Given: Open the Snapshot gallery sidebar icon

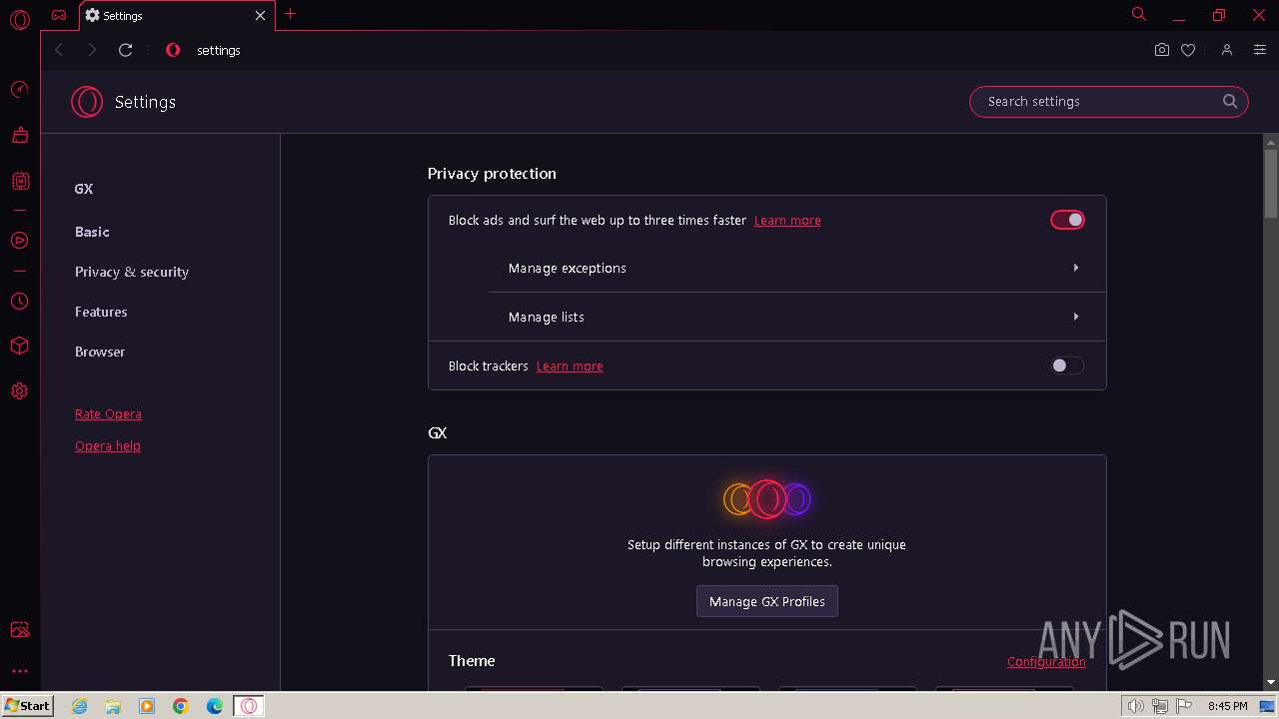Looking at the screenshot, I should tap(19, 629).
